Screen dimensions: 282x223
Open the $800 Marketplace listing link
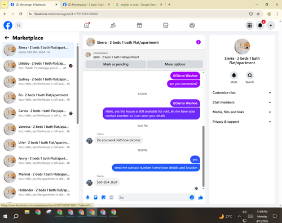point(116,57)
